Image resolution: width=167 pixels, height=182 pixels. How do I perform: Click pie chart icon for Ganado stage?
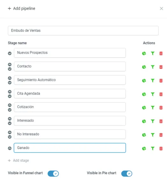144,148
